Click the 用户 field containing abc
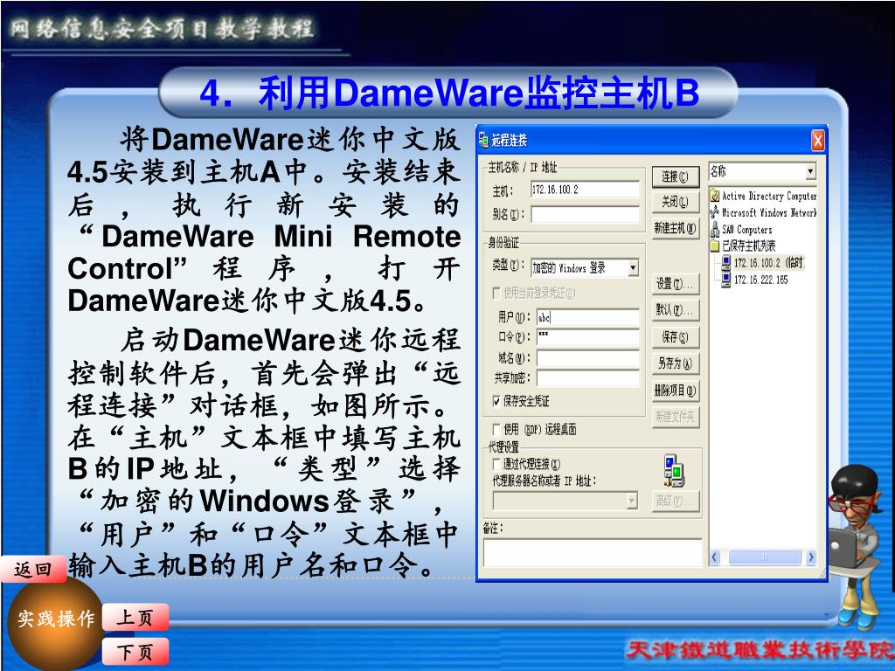Image resolution: width=895 pixels, height=671 pixels. [x=588, y=317]
